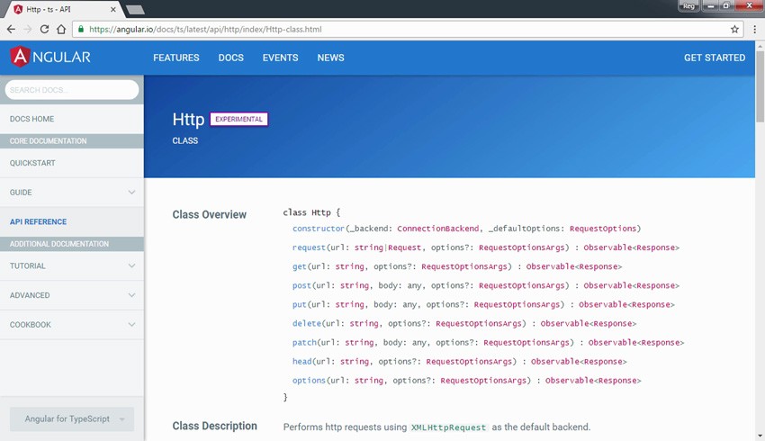The height and width of the screenshot is (441, 765).
Task: Click the head method link
Action: [x=301, y=362]
